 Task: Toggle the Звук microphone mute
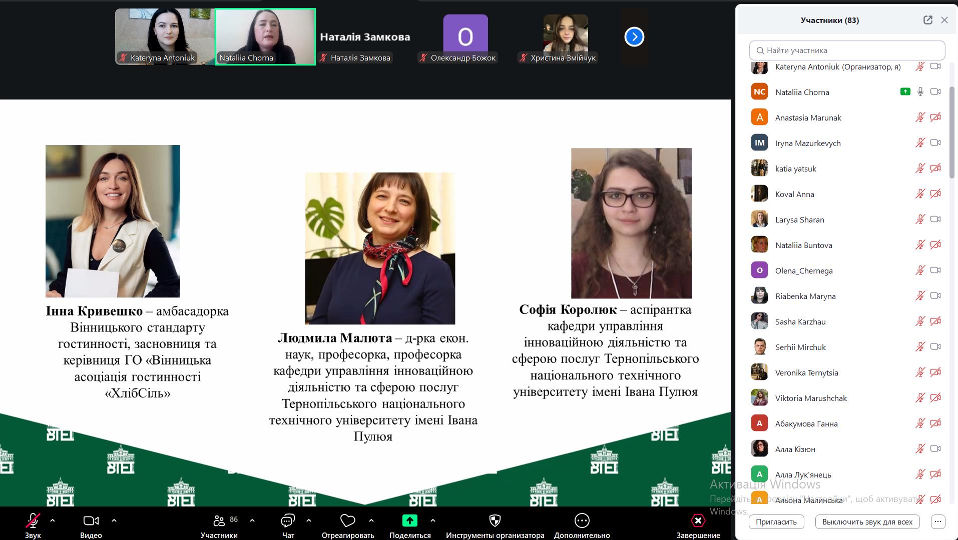33,521
